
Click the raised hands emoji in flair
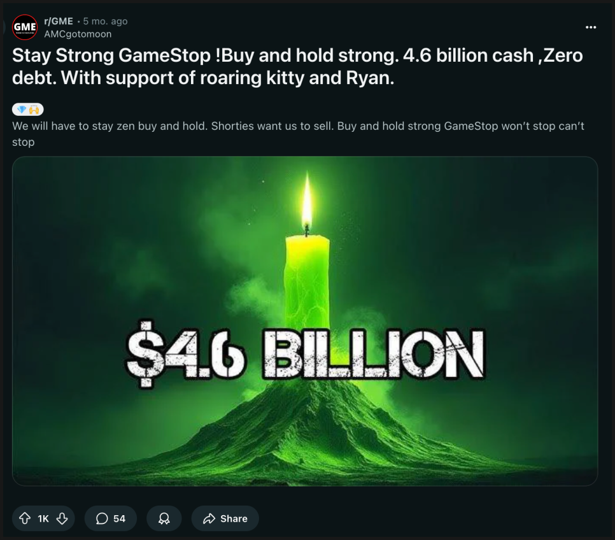pos(34,110)
